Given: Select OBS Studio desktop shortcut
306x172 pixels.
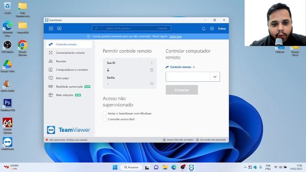Looking at the screenshot, I should (x=8, y=47).
